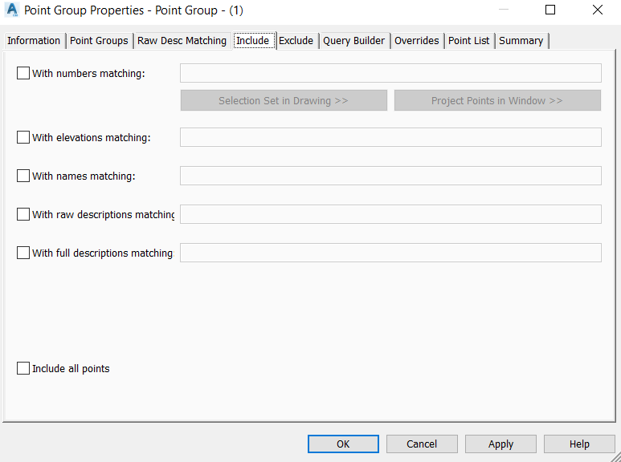Switch to the Information tab
Image resolution: width=621 pixels, height=462 pixels.
point(34,41)
